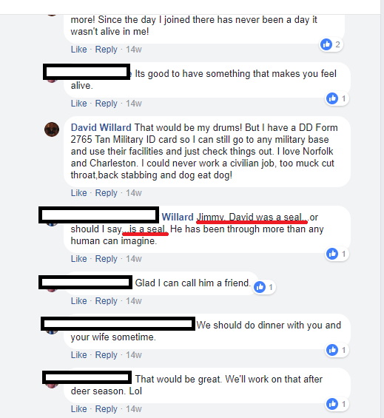Like the 'David was a seal' comment

79,259
